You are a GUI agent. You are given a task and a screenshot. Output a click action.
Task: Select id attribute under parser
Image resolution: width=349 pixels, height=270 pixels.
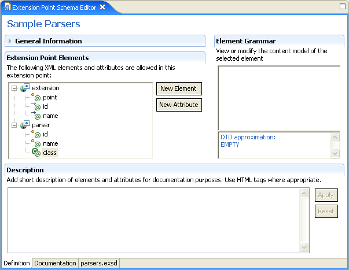(x=45, y=134)
